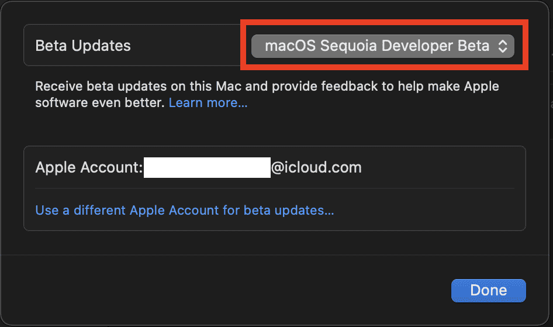This screenshot has height=327, width=553.
Task: Click the up-down chevron arrows icon
Action: tap(502, 47)
